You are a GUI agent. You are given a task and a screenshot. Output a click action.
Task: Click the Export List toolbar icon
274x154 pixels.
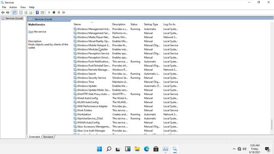[x=31, y=12]
